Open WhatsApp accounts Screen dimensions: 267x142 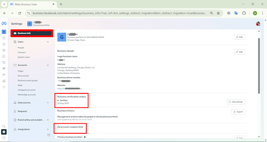pos(27,95)
